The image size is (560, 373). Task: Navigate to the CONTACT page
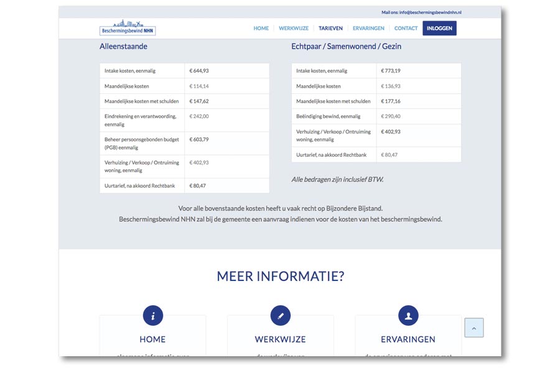[x=406, y=29]
